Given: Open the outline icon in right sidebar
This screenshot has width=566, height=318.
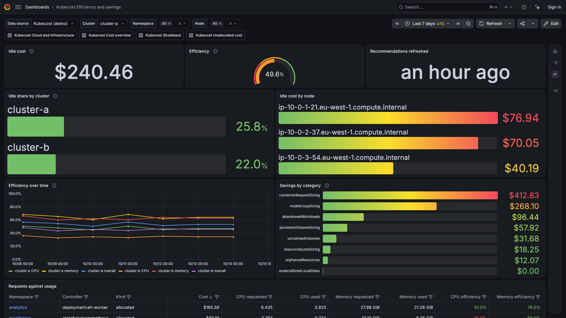Looking at the screenshot, I should pos(555,63).
